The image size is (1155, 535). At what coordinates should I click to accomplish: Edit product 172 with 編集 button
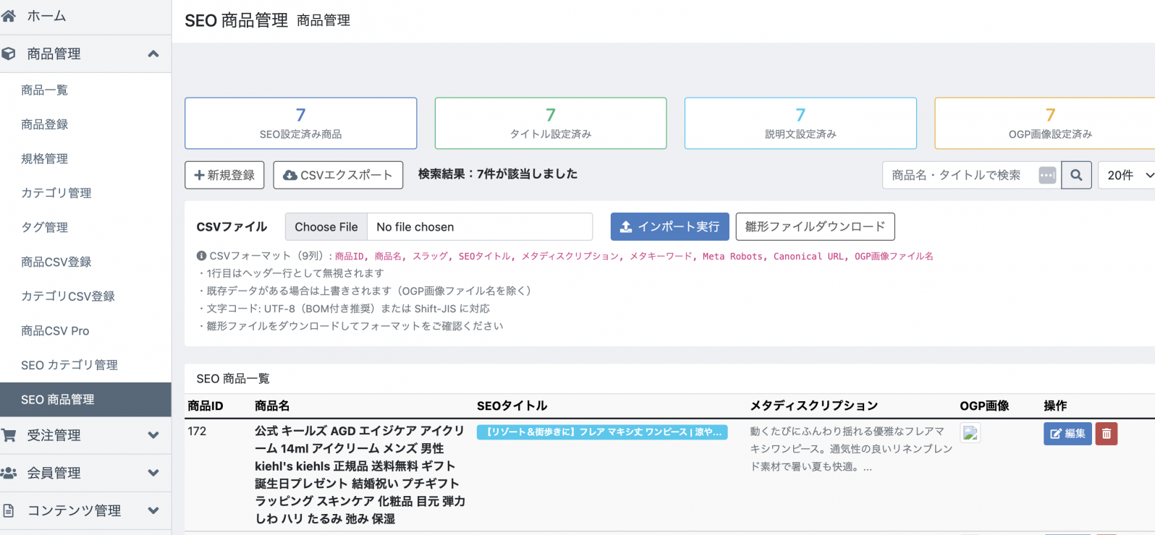click(1067, 434)
